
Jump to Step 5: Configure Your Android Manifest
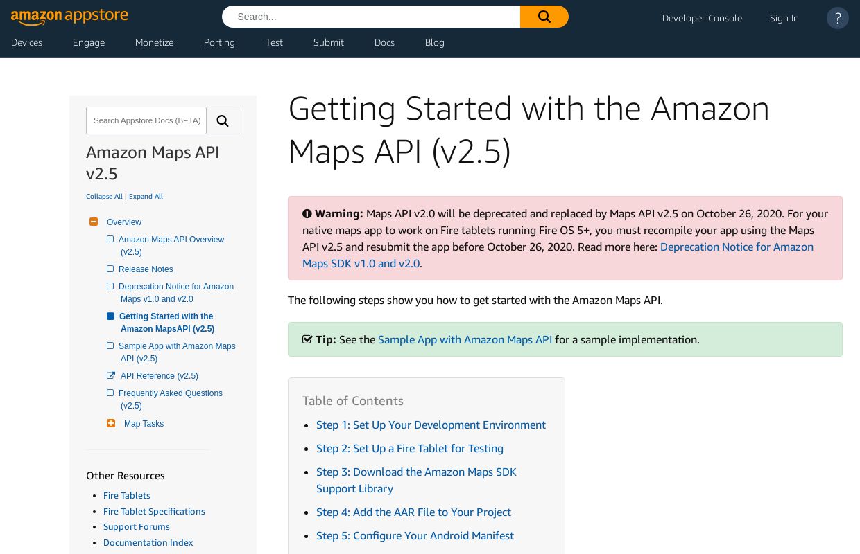pyautogui.click(x=415, y=535)
